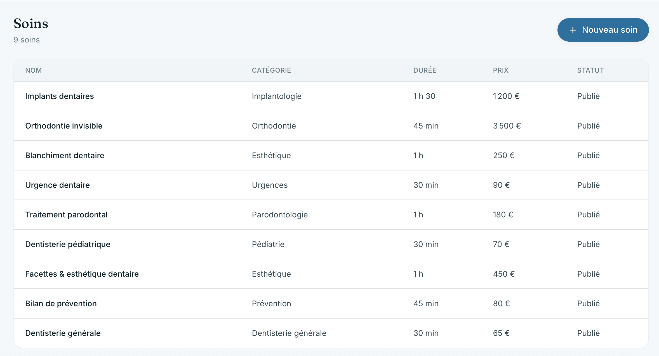Click the 70 € price
659x356 pixels.
pos(501,244)
